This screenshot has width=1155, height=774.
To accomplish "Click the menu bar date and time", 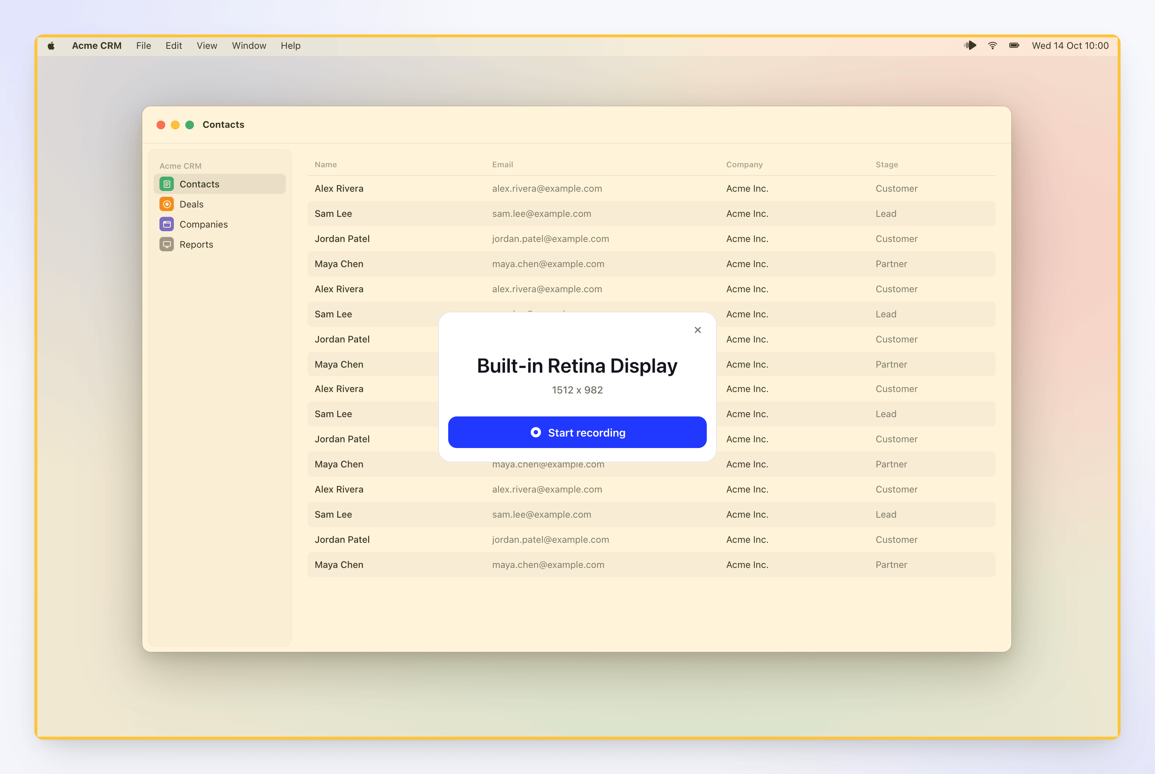I will (1070, 46).
